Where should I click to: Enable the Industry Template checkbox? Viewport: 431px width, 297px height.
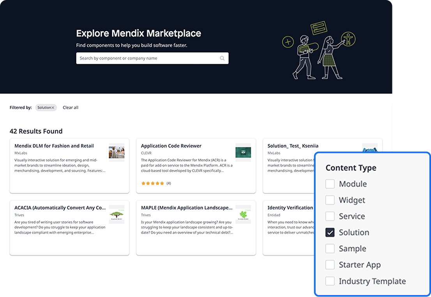click(330, 281)
